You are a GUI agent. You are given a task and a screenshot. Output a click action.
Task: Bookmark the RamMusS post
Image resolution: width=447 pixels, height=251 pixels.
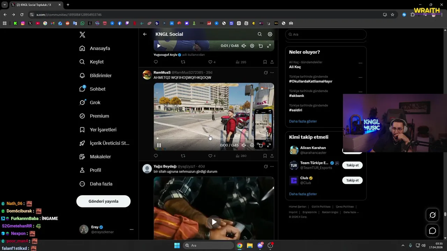click(265, 156)
